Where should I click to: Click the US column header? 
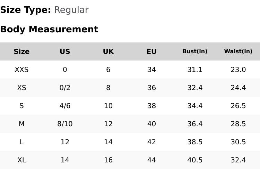pyautogui.click(x=65, y=51)
